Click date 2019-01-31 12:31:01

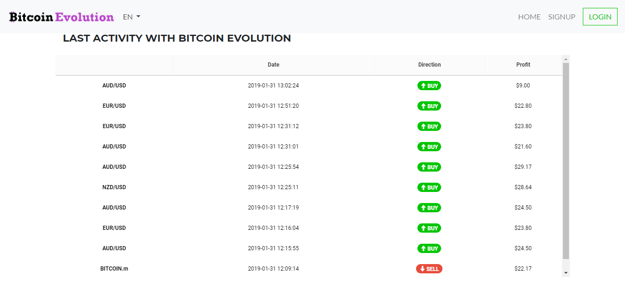(273, 147)
